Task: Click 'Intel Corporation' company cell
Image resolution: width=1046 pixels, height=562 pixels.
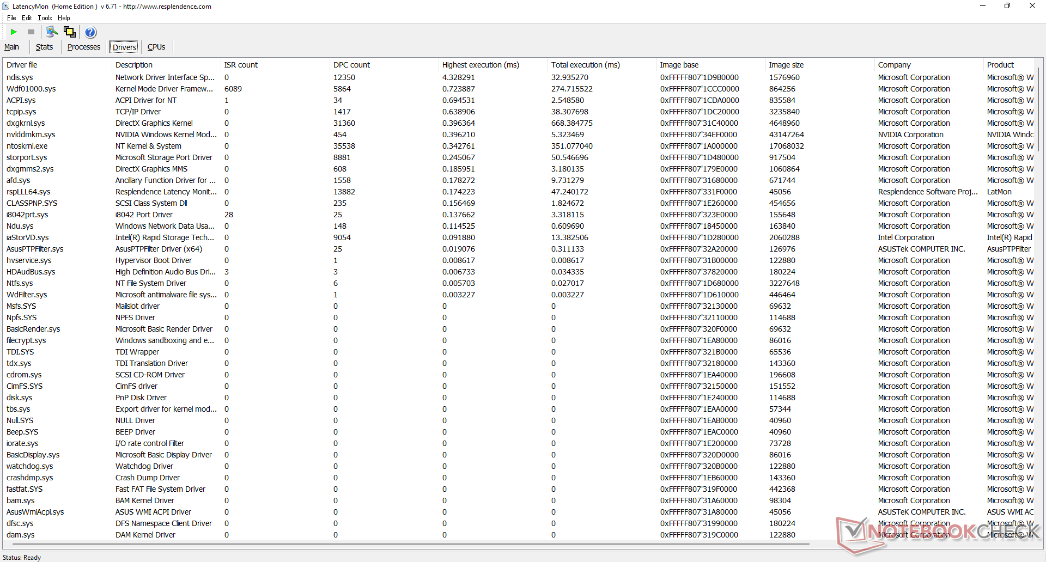Action: [906, 237]
